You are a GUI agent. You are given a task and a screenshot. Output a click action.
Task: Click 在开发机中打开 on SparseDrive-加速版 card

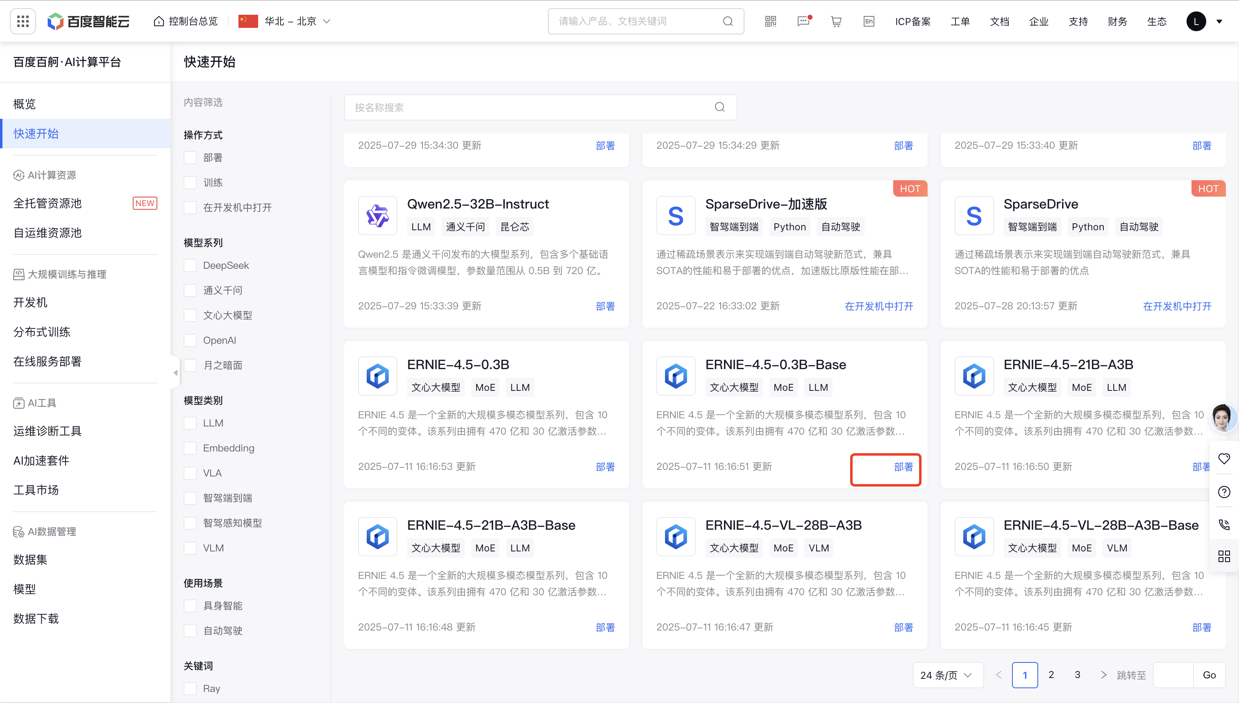point(879,306)
